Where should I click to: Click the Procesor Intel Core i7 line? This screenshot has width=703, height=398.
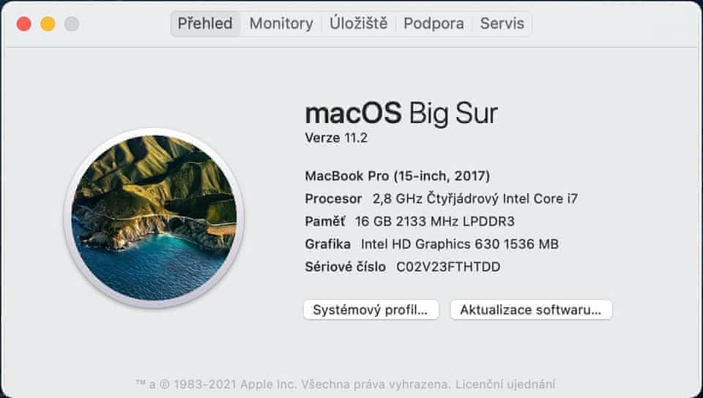tap(441, 198)
